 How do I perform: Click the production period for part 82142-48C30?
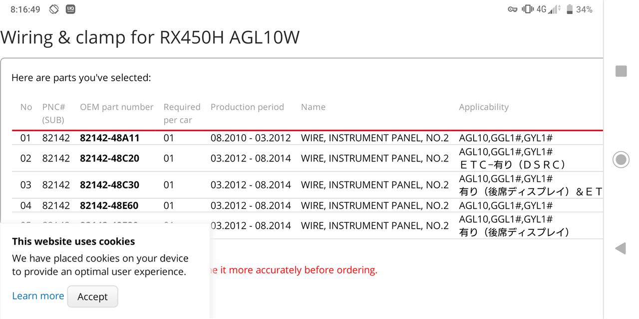(x=251, y=185)
